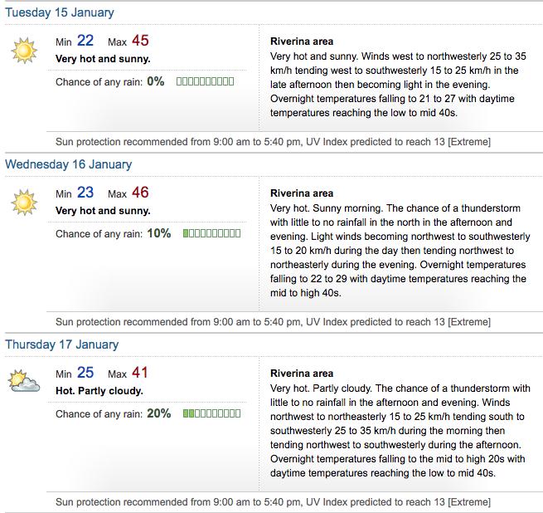Click Thursday's sun protection UV notice

(273, 502)
